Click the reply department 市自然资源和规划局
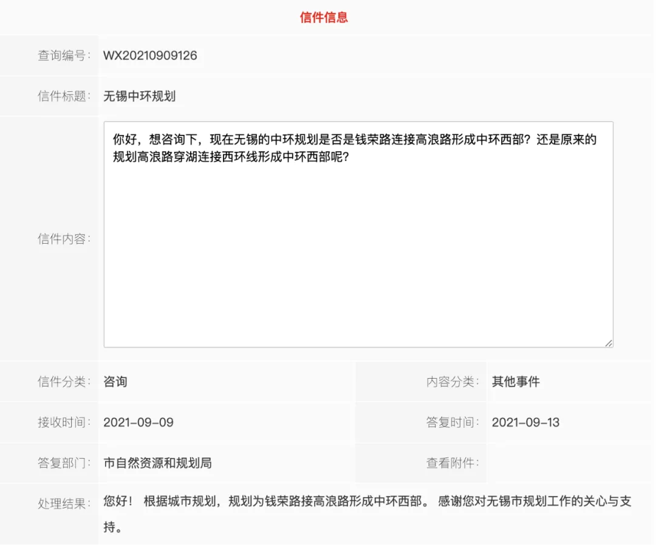Image resolution: width=656 pixels, height=550 pixels. pos(157,463)
